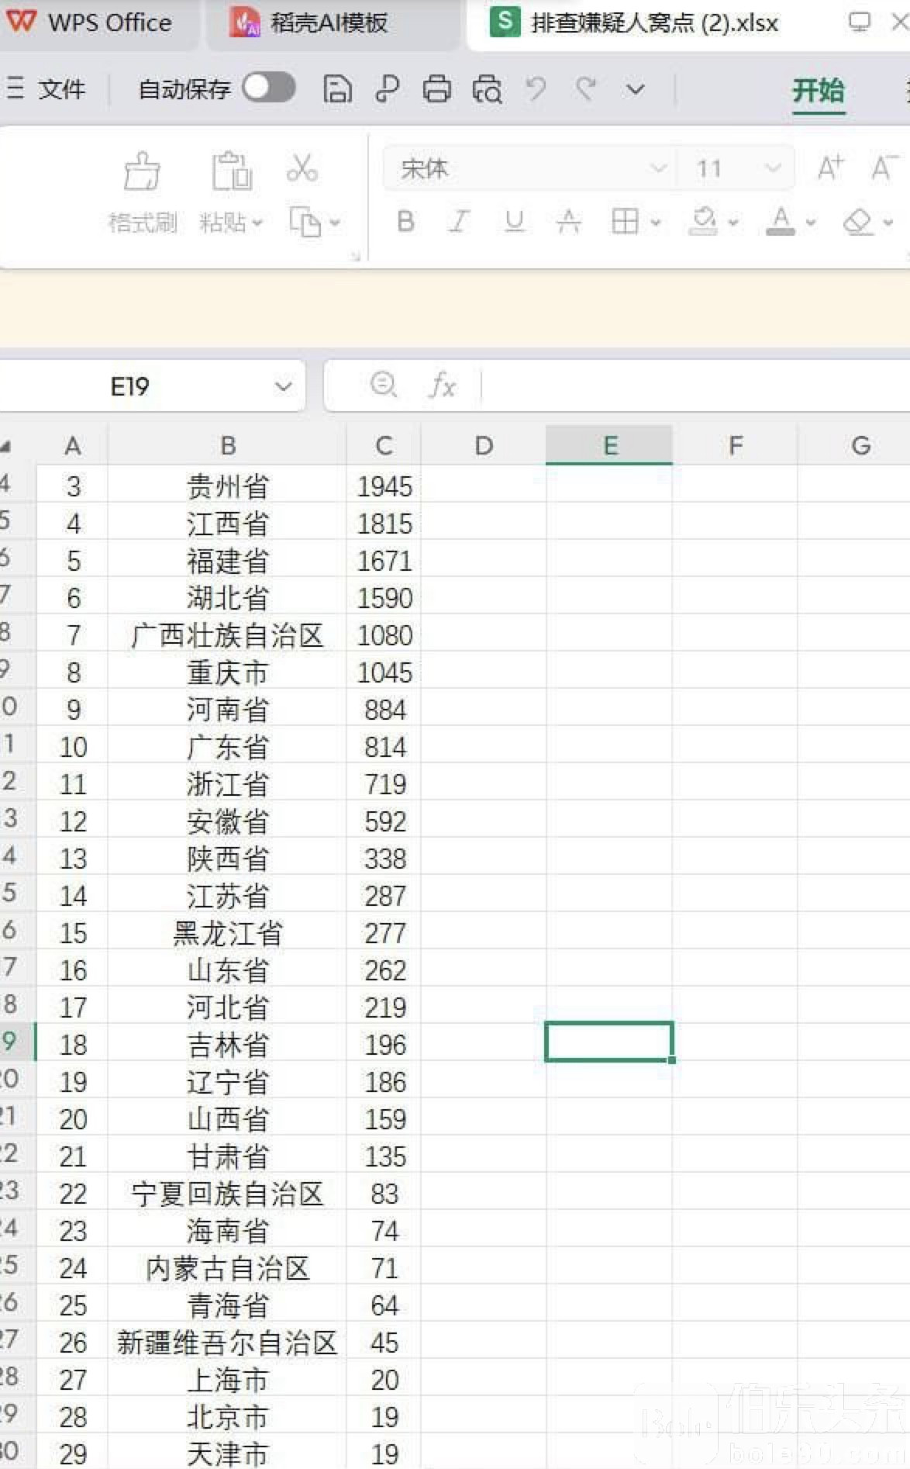Toggle the 自动保存 auto-save switch
The image size is (910, 1469).
coord(268,88)
